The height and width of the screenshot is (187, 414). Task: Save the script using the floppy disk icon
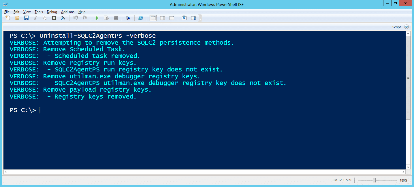coord(26,18)
